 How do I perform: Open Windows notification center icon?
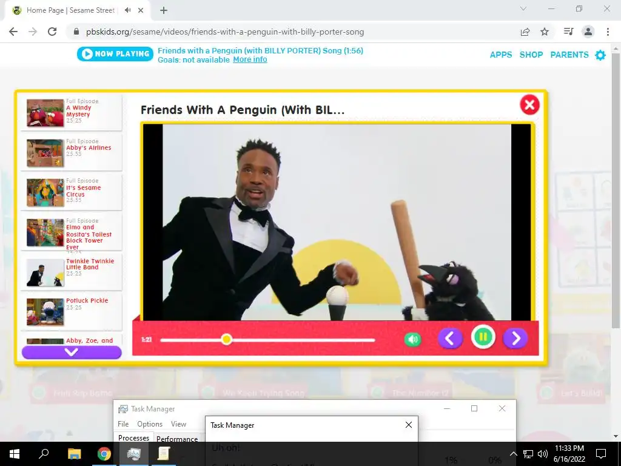[601, 454]
